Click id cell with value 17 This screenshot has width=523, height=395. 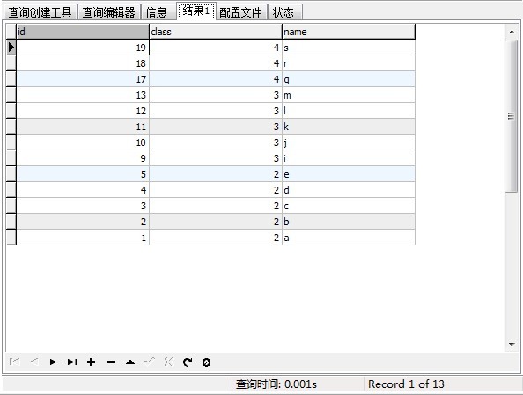click(83, 79)
